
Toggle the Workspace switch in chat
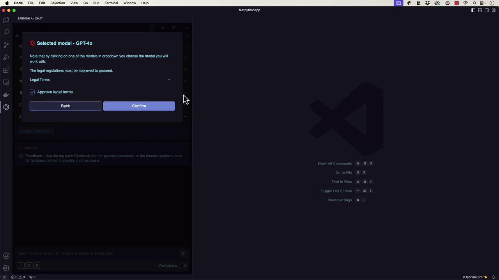point(183,266)
